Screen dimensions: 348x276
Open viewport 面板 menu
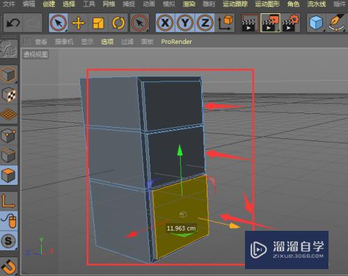point(148,42)
